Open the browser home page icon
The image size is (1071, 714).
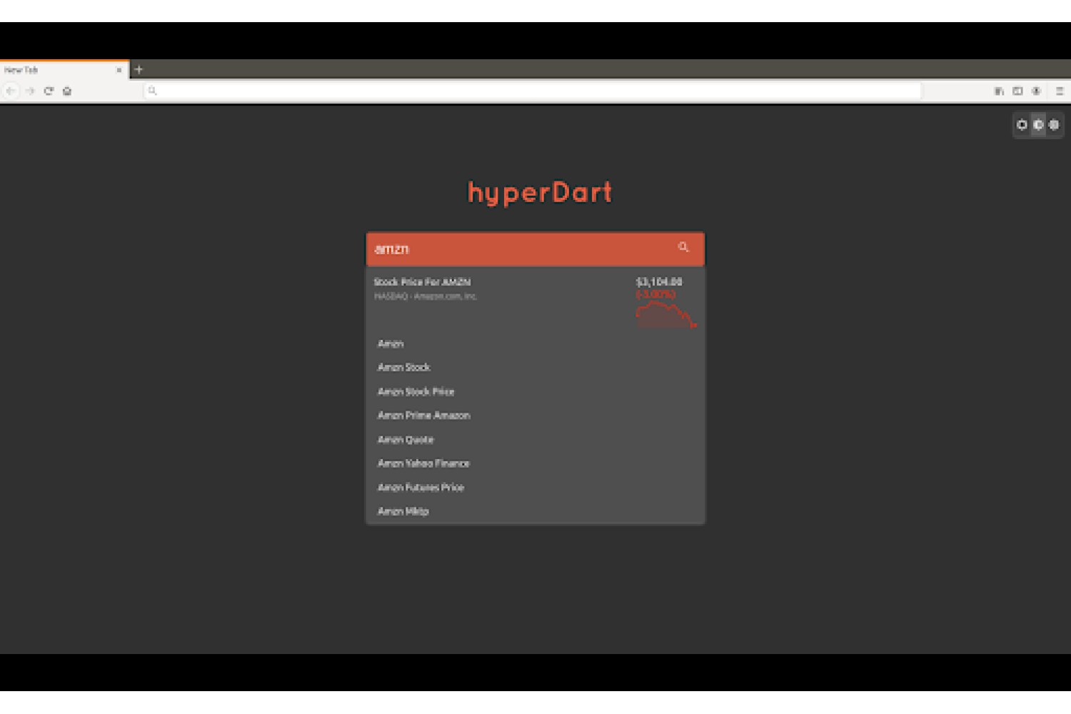coord(67,91)
